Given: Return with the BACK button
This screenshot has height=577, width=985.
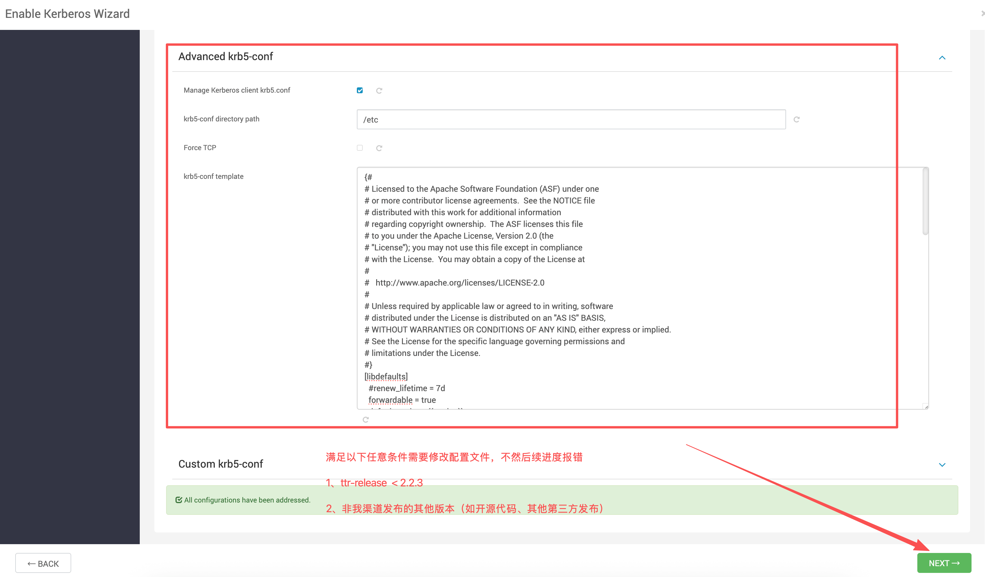Looking at the screenshot, I should tap(43, 563).
